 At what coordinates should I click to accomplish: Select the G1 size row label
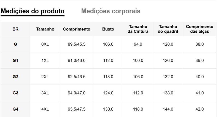point(15,60)
